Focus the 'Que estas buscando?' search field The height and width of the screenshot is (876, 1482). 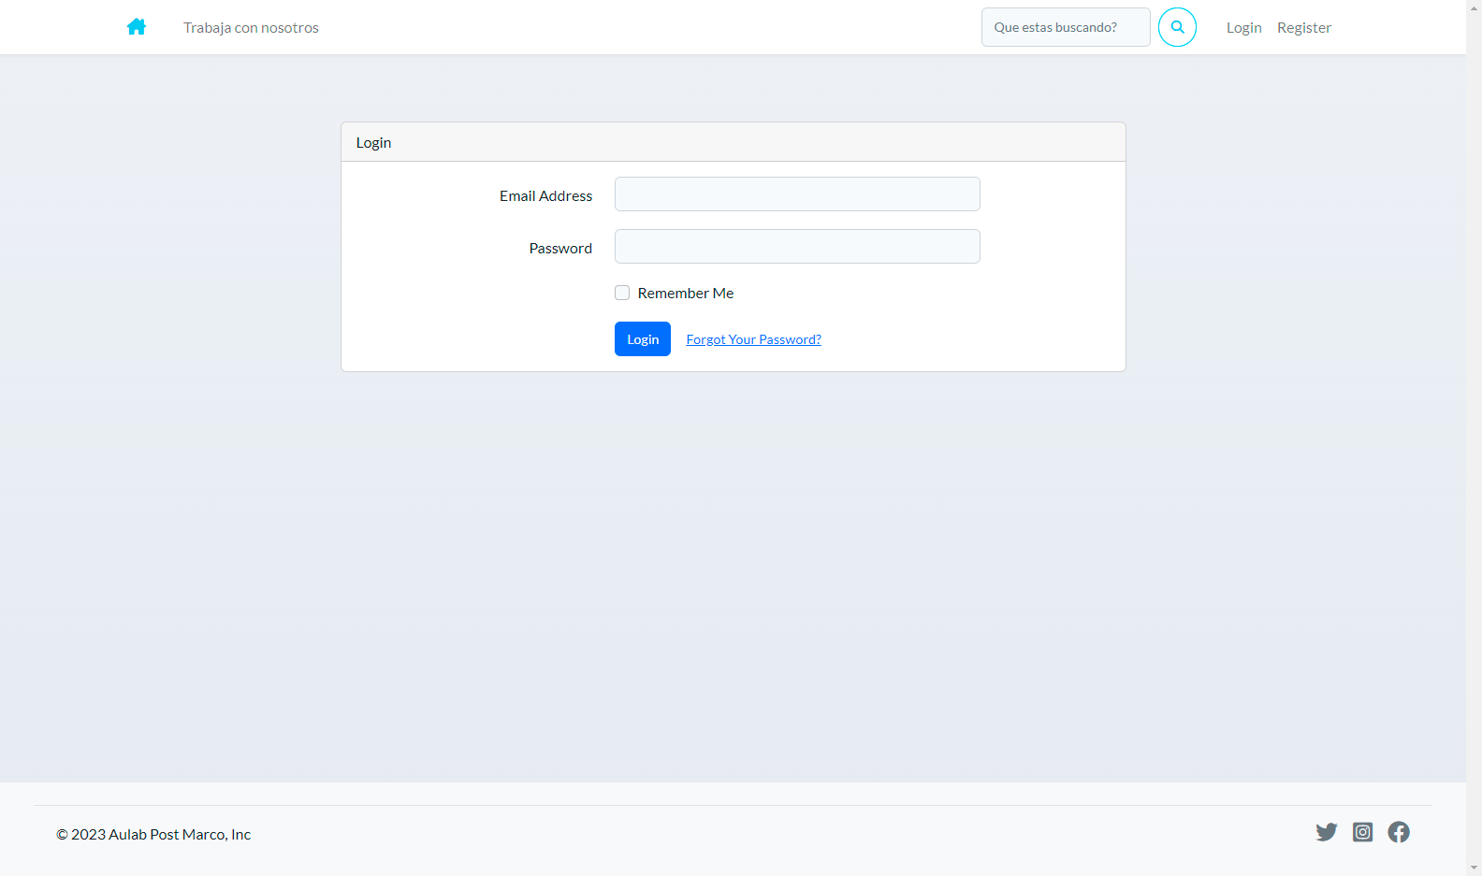(x=1065, y=27)
